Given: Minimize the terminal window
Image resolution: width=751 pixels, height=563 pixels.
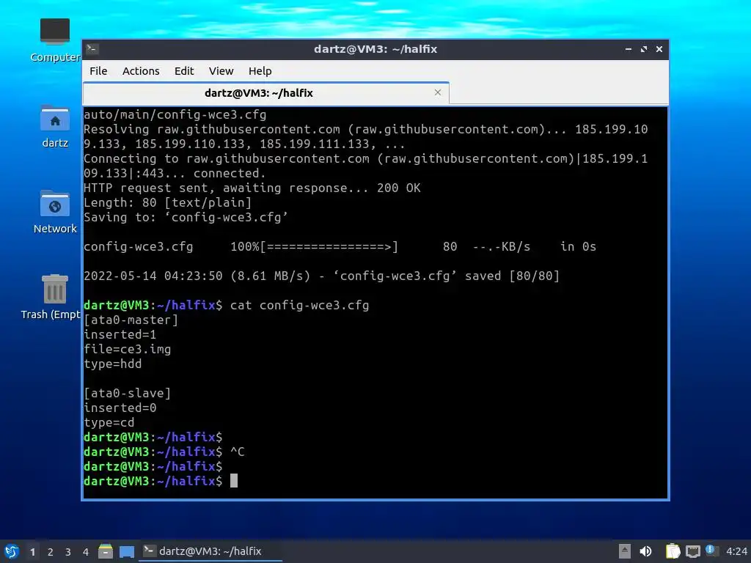Looking at the screenshot, I should tap(629, 49).
